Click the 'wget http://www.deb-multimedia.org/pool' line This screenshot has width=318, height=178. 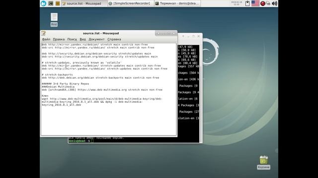point(102,99)
